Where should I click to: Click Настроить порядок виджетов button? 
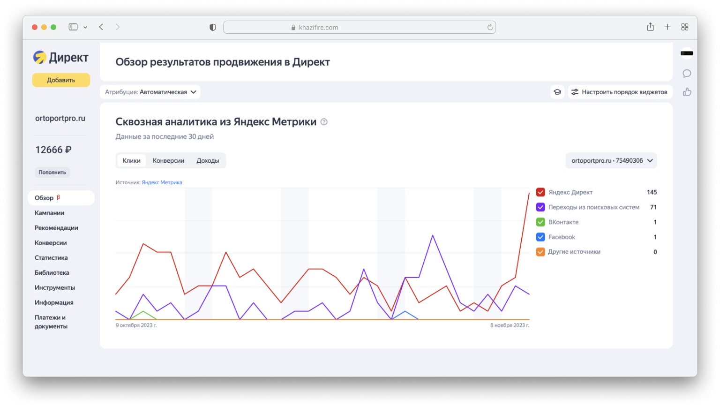[x=620, y=92]
